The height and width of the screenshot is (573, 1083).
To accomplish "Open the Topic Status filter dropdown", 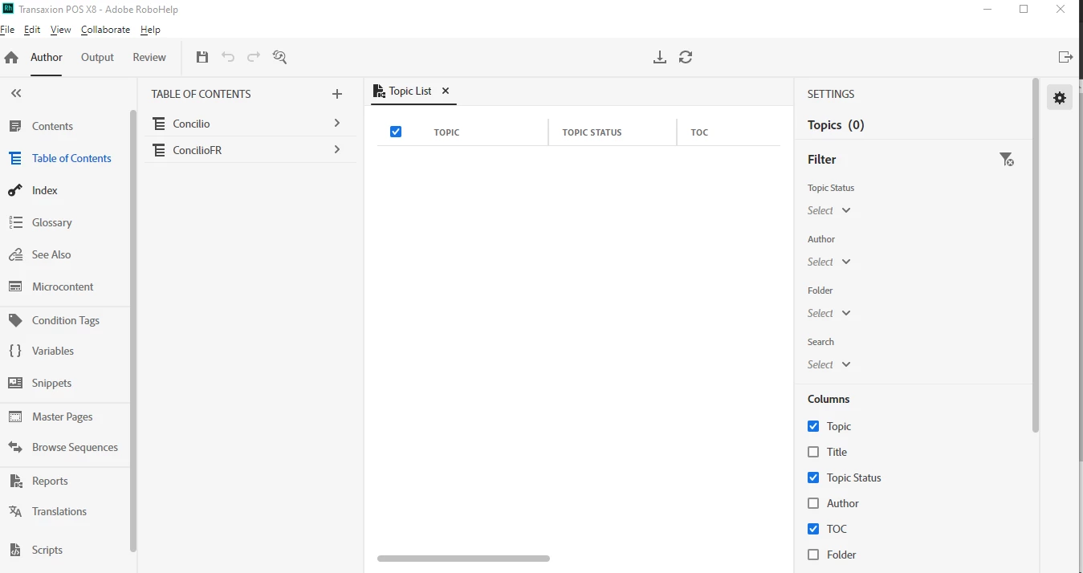I will [x=829, y=210].
